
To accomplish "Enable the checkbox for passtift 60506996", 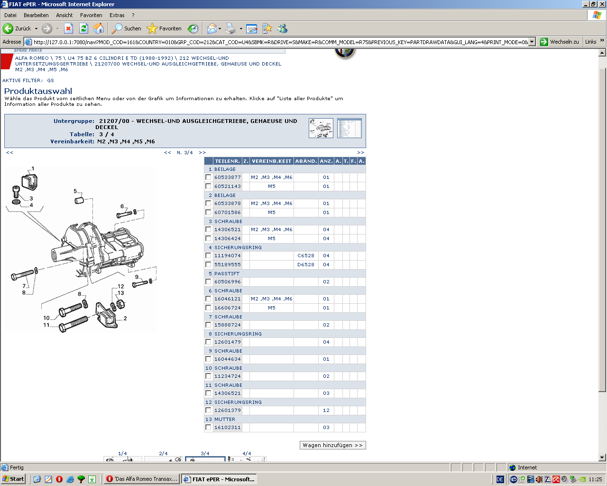I will coord(208,281).
